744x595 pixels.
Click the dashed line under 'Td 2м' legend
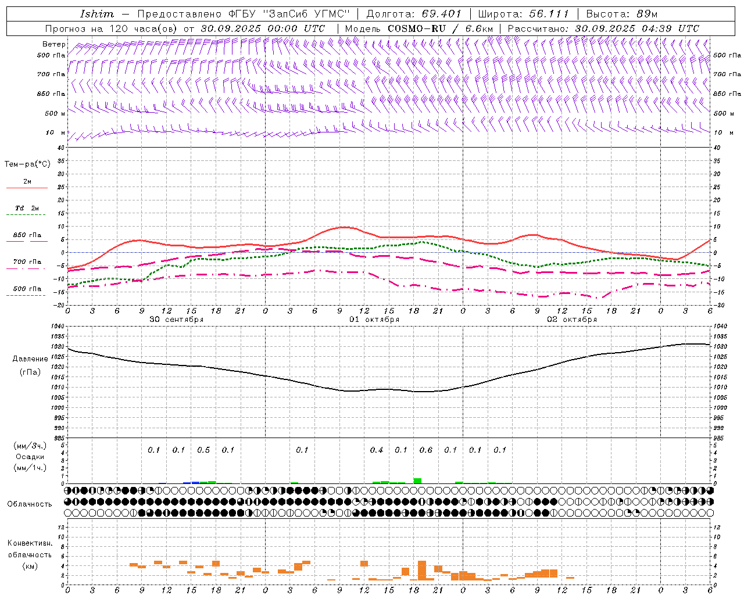point(27,215)
